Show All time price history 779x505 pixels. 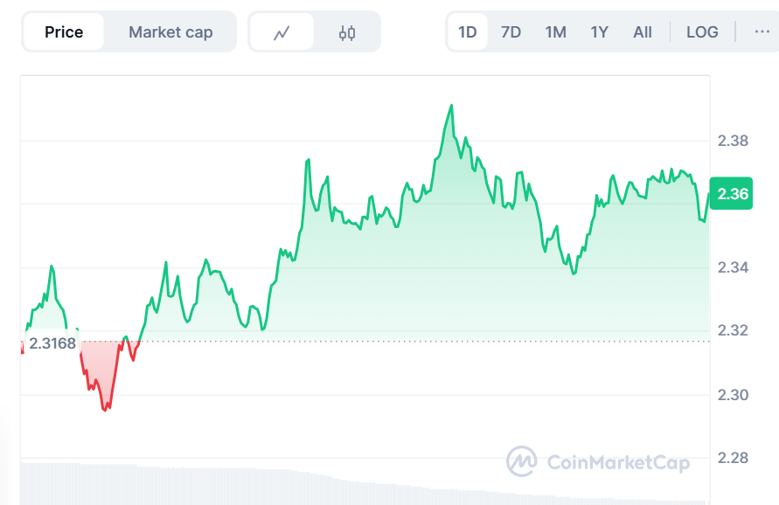click(x=643, y=32)
